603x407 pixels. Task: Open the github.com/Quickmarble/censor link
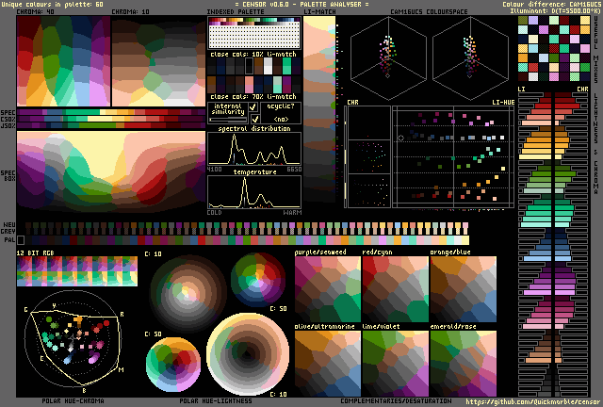[532, 402]
